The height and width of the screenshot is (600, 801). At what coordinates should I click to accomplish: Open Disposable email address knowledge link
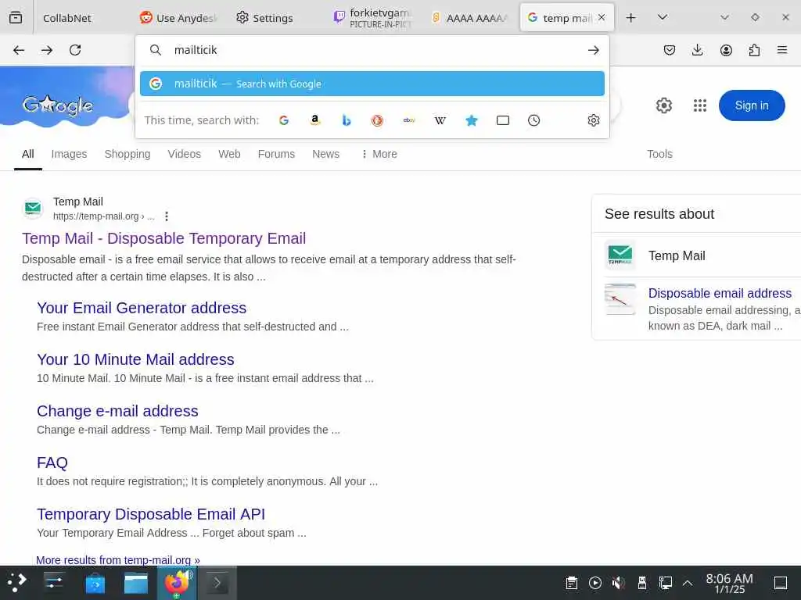(720, 294)
